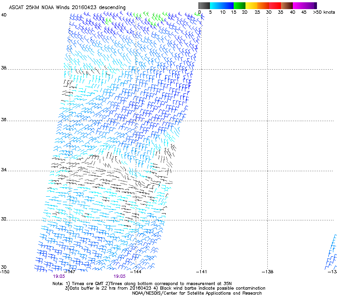Click the "19:05" time label left of -147
The width and height of the screenshot is (337, 296).
pos(59,276)
